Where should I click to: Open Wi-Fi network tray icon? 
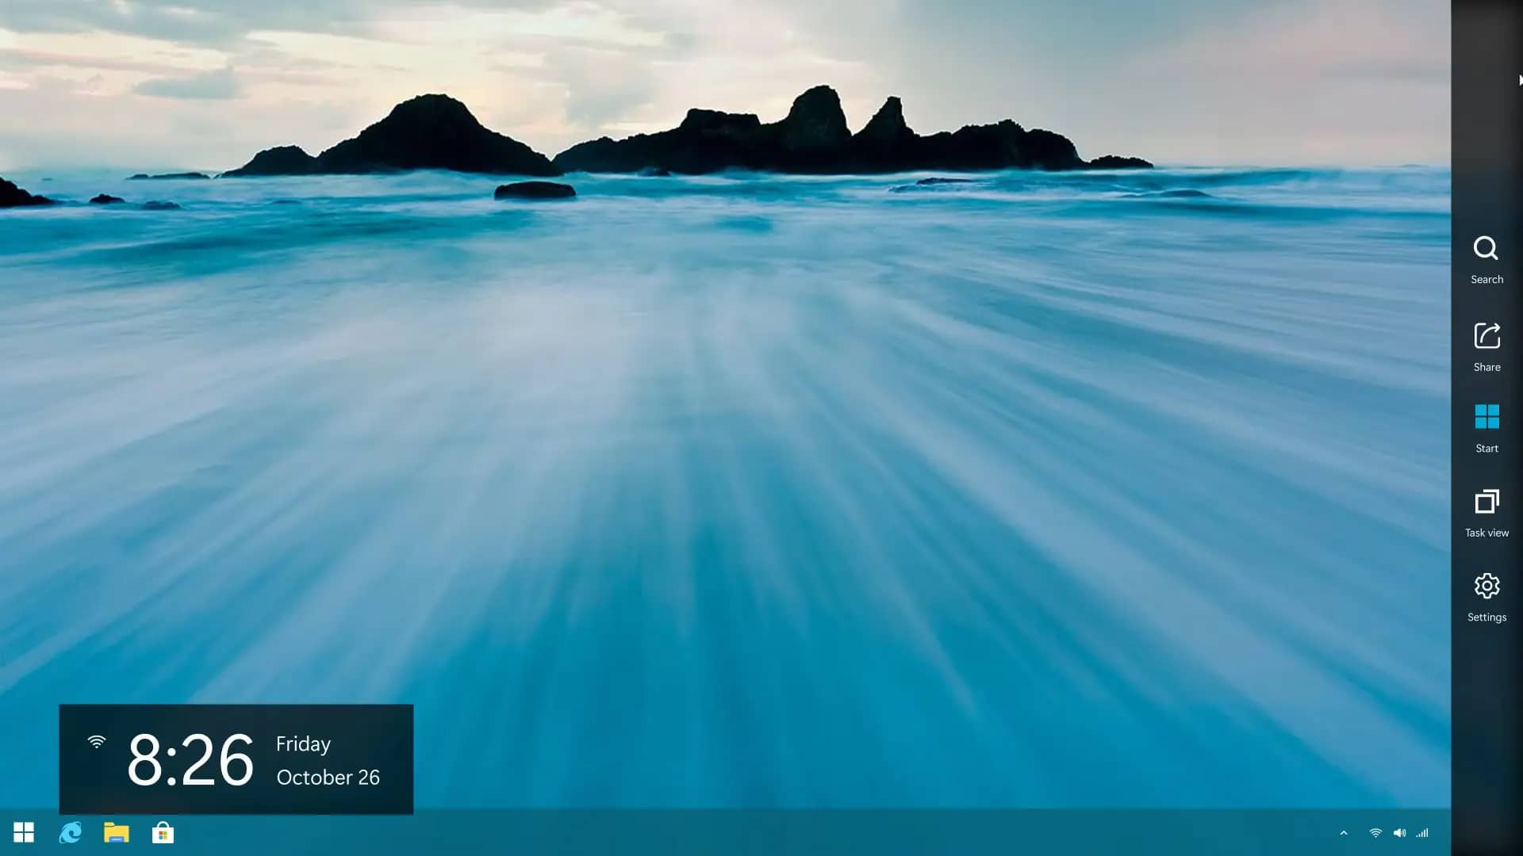[x=1375, y=833]
